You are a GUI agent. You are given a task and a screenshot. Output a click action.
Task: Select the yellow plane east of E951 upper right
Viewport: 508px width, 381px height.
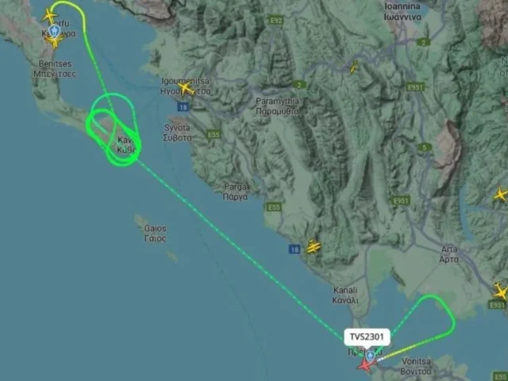tap(501, 194)
